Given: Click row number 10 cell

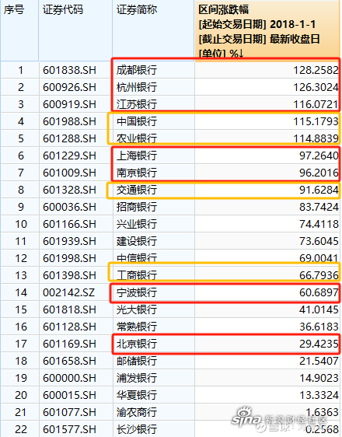Looking at the screenshot, I should click(20, 224).
